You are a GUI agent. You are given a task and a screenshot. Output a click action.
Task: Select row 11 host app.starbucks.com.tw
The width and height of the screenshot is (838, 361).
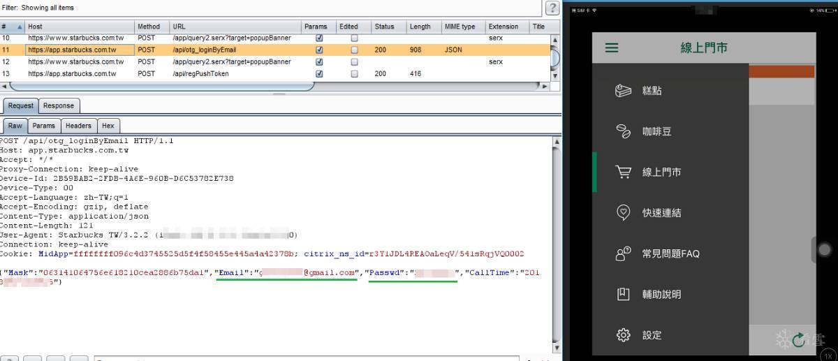click(x=72, y=50)
